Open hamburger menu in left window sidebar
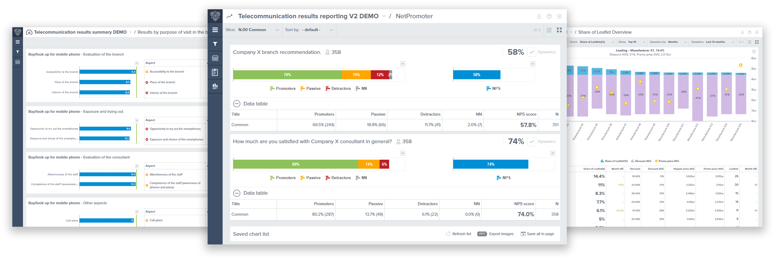 click(17, 42)
